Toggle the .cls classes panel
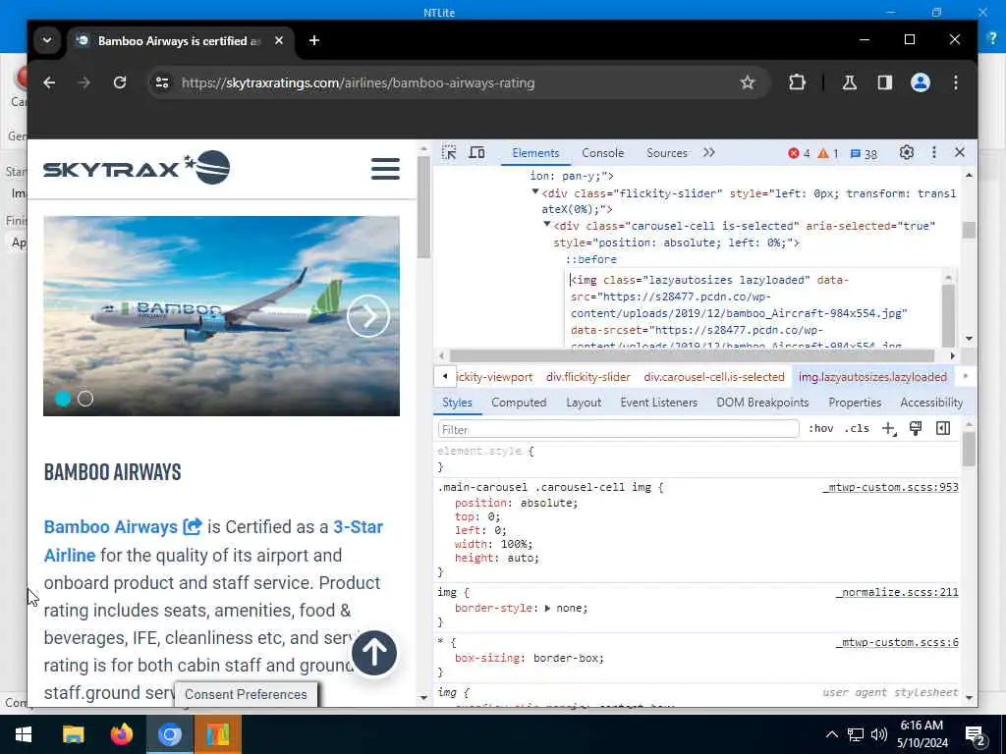The width and height of the screenshot is (1006, 754). [x=857, y=428]
